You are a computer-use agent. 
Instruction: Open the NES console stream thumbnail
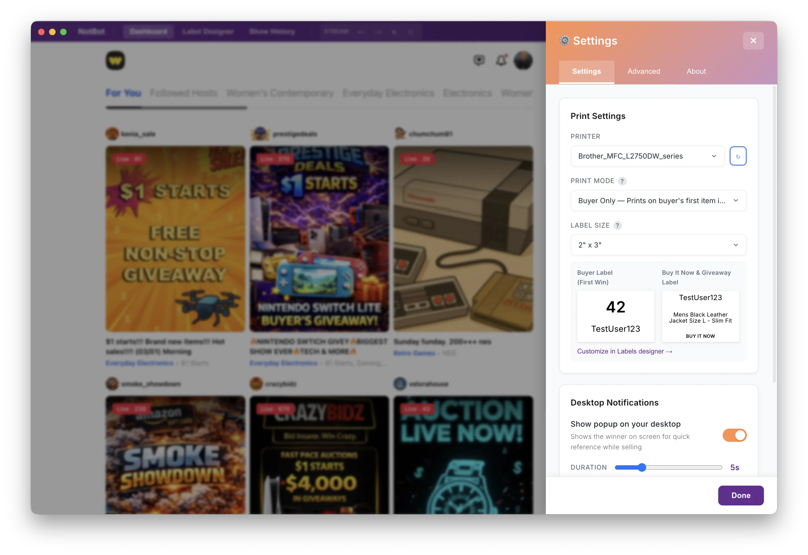(463, 239)
